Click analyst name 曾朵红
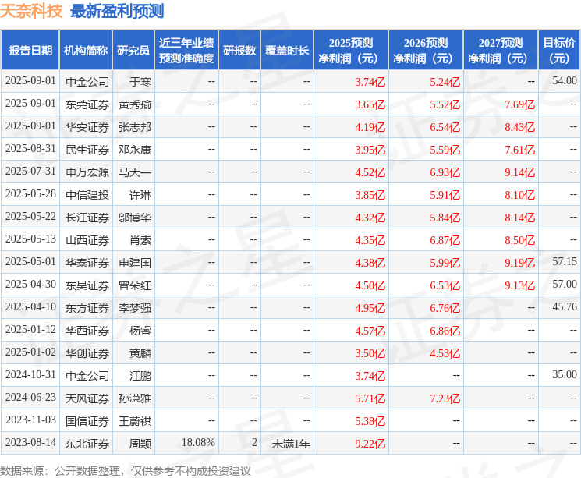The width and height of the screenshot is (581, 478). [134, 285]
